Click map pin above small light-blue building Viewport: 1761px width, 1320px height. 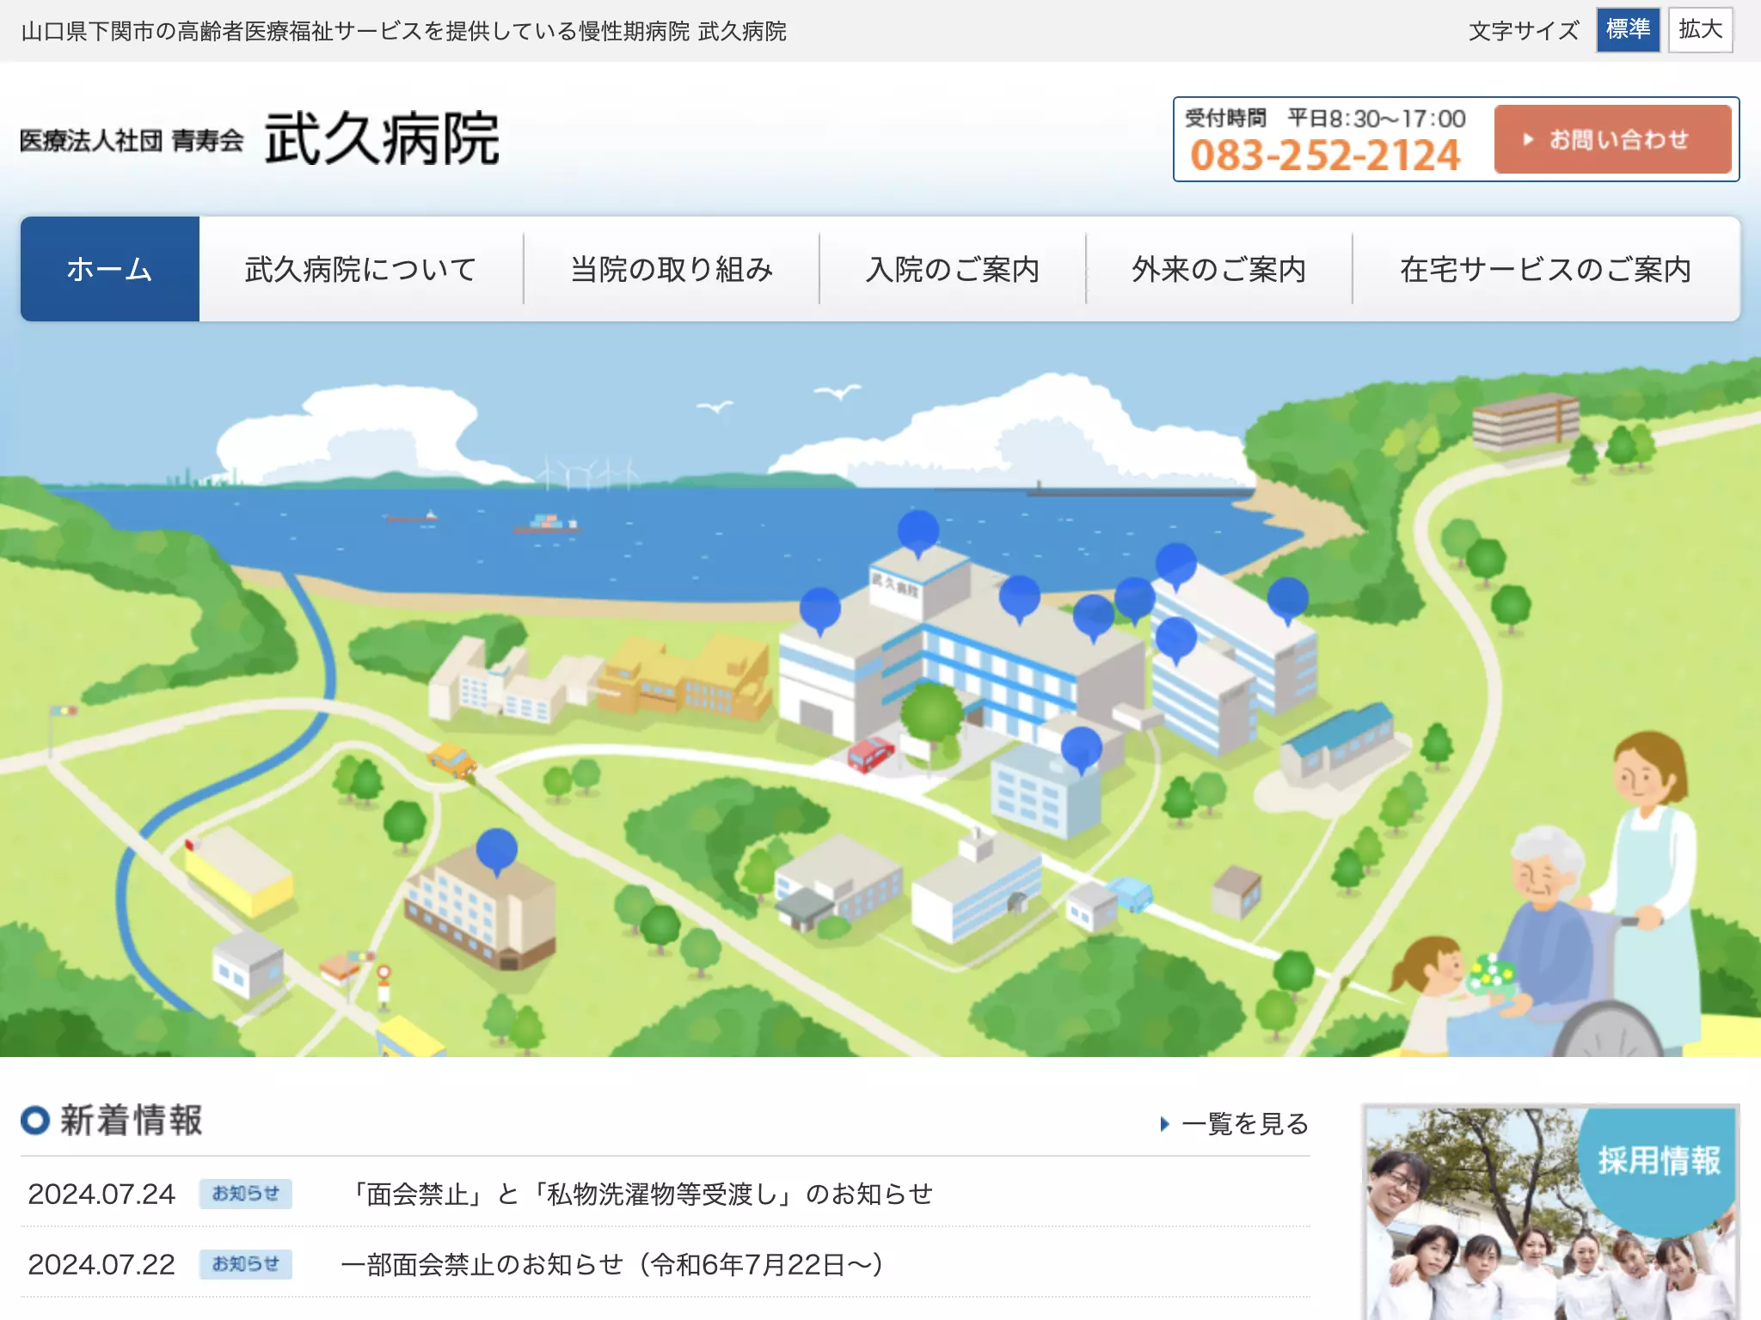coord(1081,749)
